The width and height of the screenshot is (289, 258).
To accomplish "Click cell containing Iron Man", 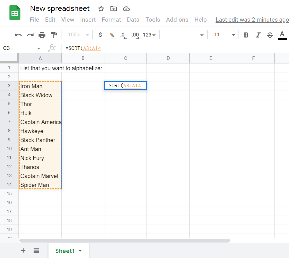I will click(40, 86).
